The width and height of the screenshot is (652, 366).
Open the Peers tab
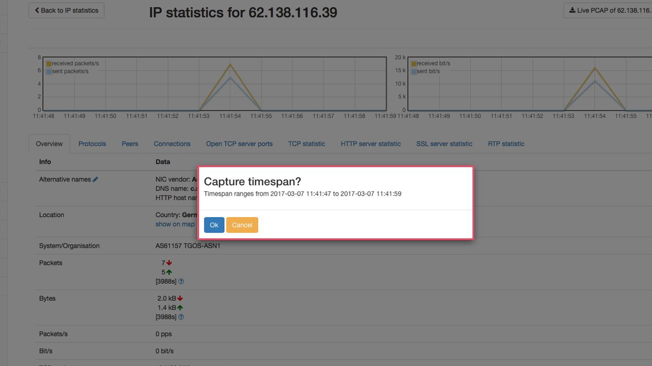pyautogui.click(x=130, y=144)
